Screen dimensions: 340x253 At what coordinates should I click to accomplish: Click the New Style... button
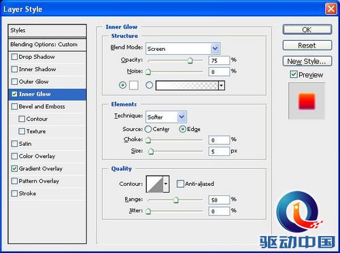tap(307, 61)
